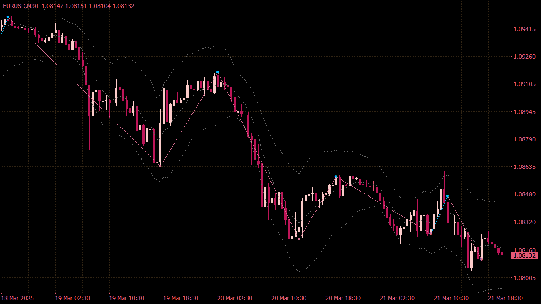Click the 20 Mar 02:30 time label

235,298
